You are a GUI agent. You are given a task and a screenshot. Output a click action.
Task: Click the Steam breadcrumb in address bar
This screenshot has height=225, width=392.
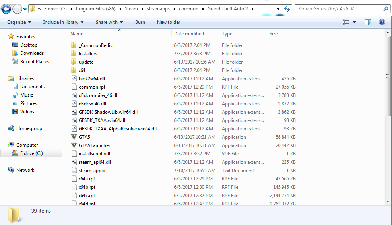(131, 9)
